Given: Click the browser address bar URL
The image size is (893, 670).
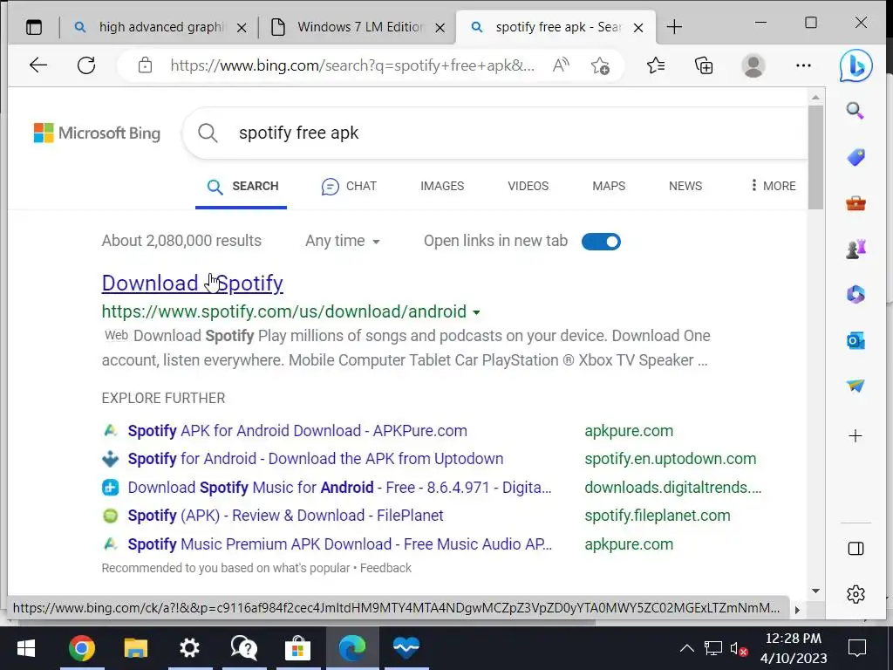Looking at the screenshot, I should pyautogui.click(x=352, y=65).
